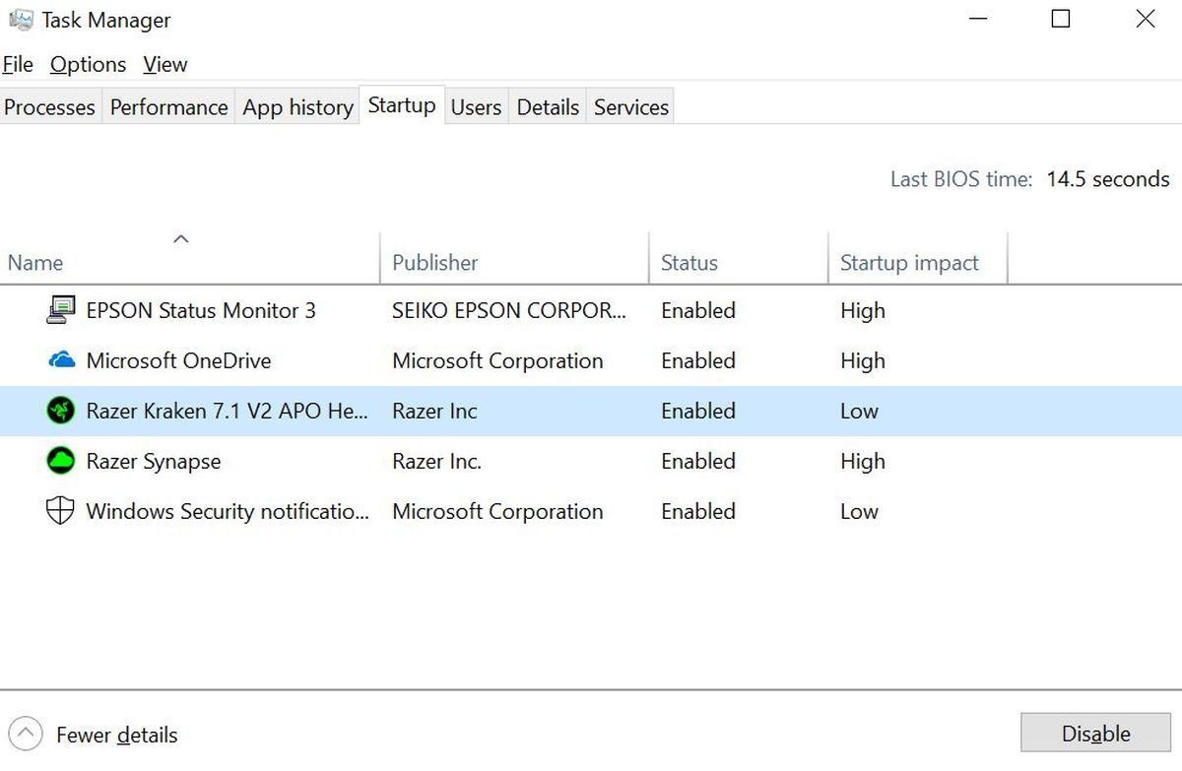Click the Windows Security shield icon

[61, 511]
